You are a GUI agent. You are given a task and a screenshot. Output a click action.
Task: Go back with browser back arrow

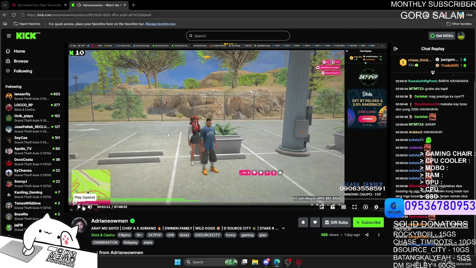[x=5, y=15]
